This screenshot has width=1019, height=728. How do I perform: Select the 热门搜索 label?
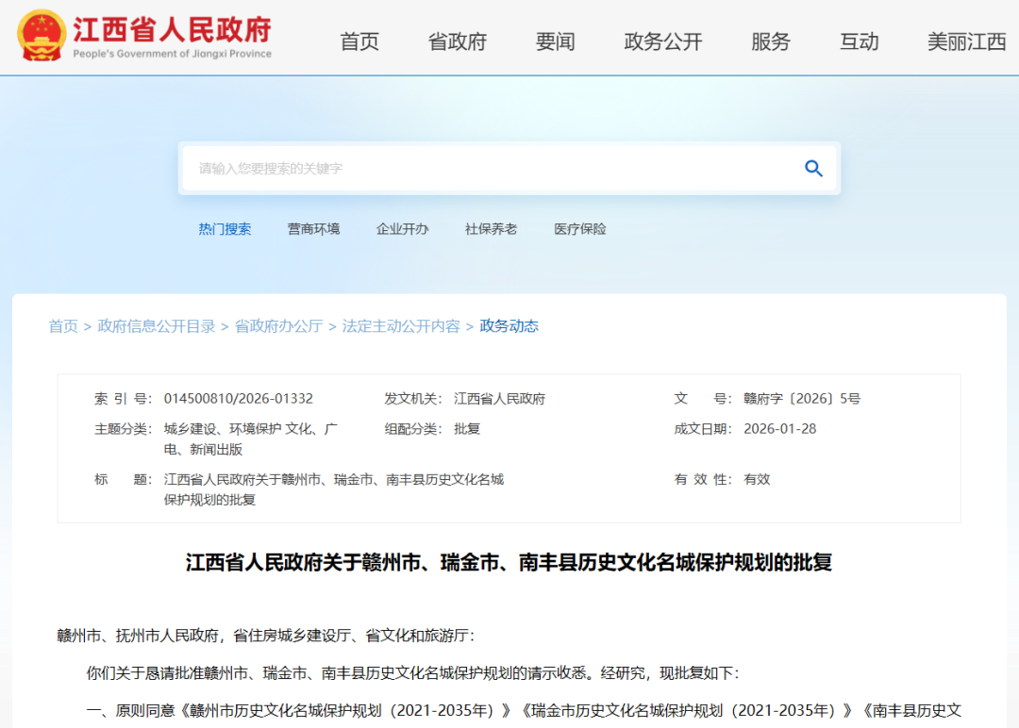225,229
